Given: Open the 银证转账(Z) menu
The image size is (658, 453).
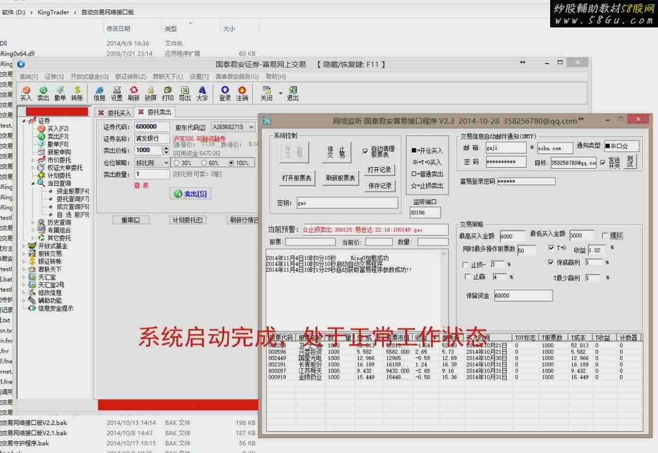Looking at the screenshot, I should 130,77.
